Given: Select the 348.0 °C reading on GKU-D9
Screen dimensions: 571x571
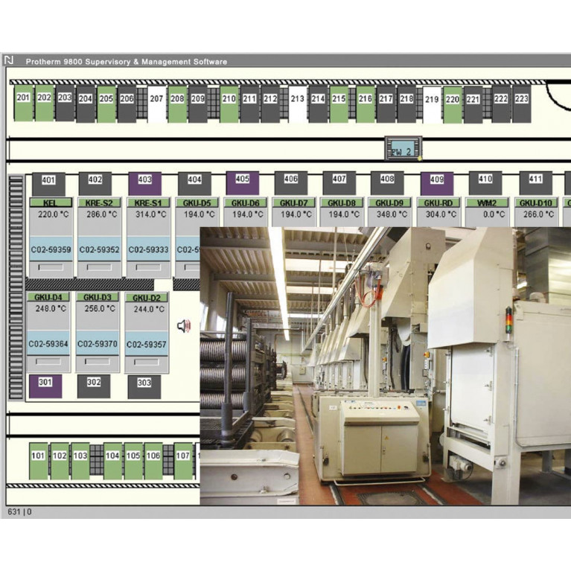Looking at the screenshot, I should (x=388, y=214).
